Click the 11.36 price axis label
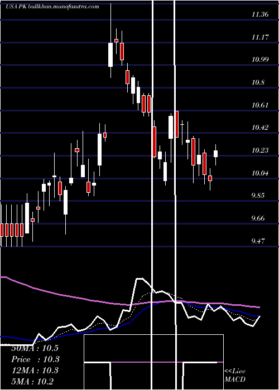The image size is (279, 390). 260,14
